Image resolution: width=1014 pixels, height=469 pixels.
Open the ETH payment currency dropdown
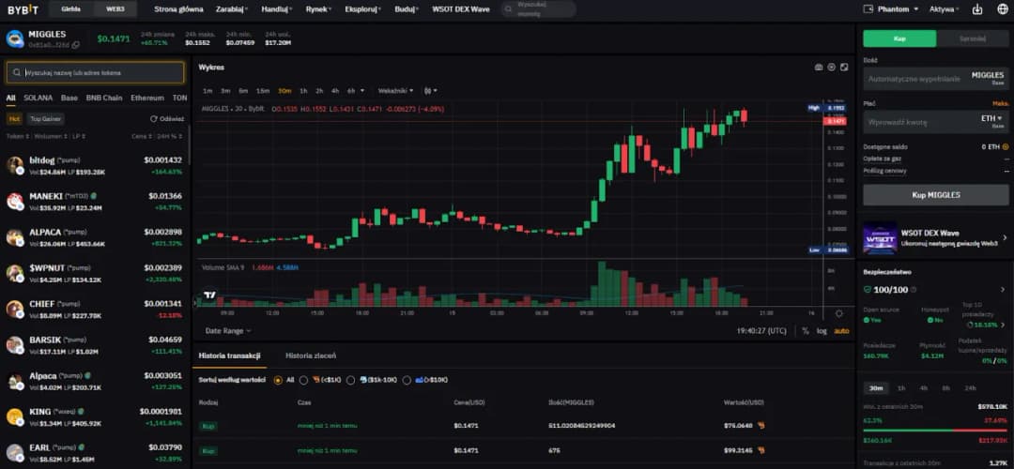point(993,119)
